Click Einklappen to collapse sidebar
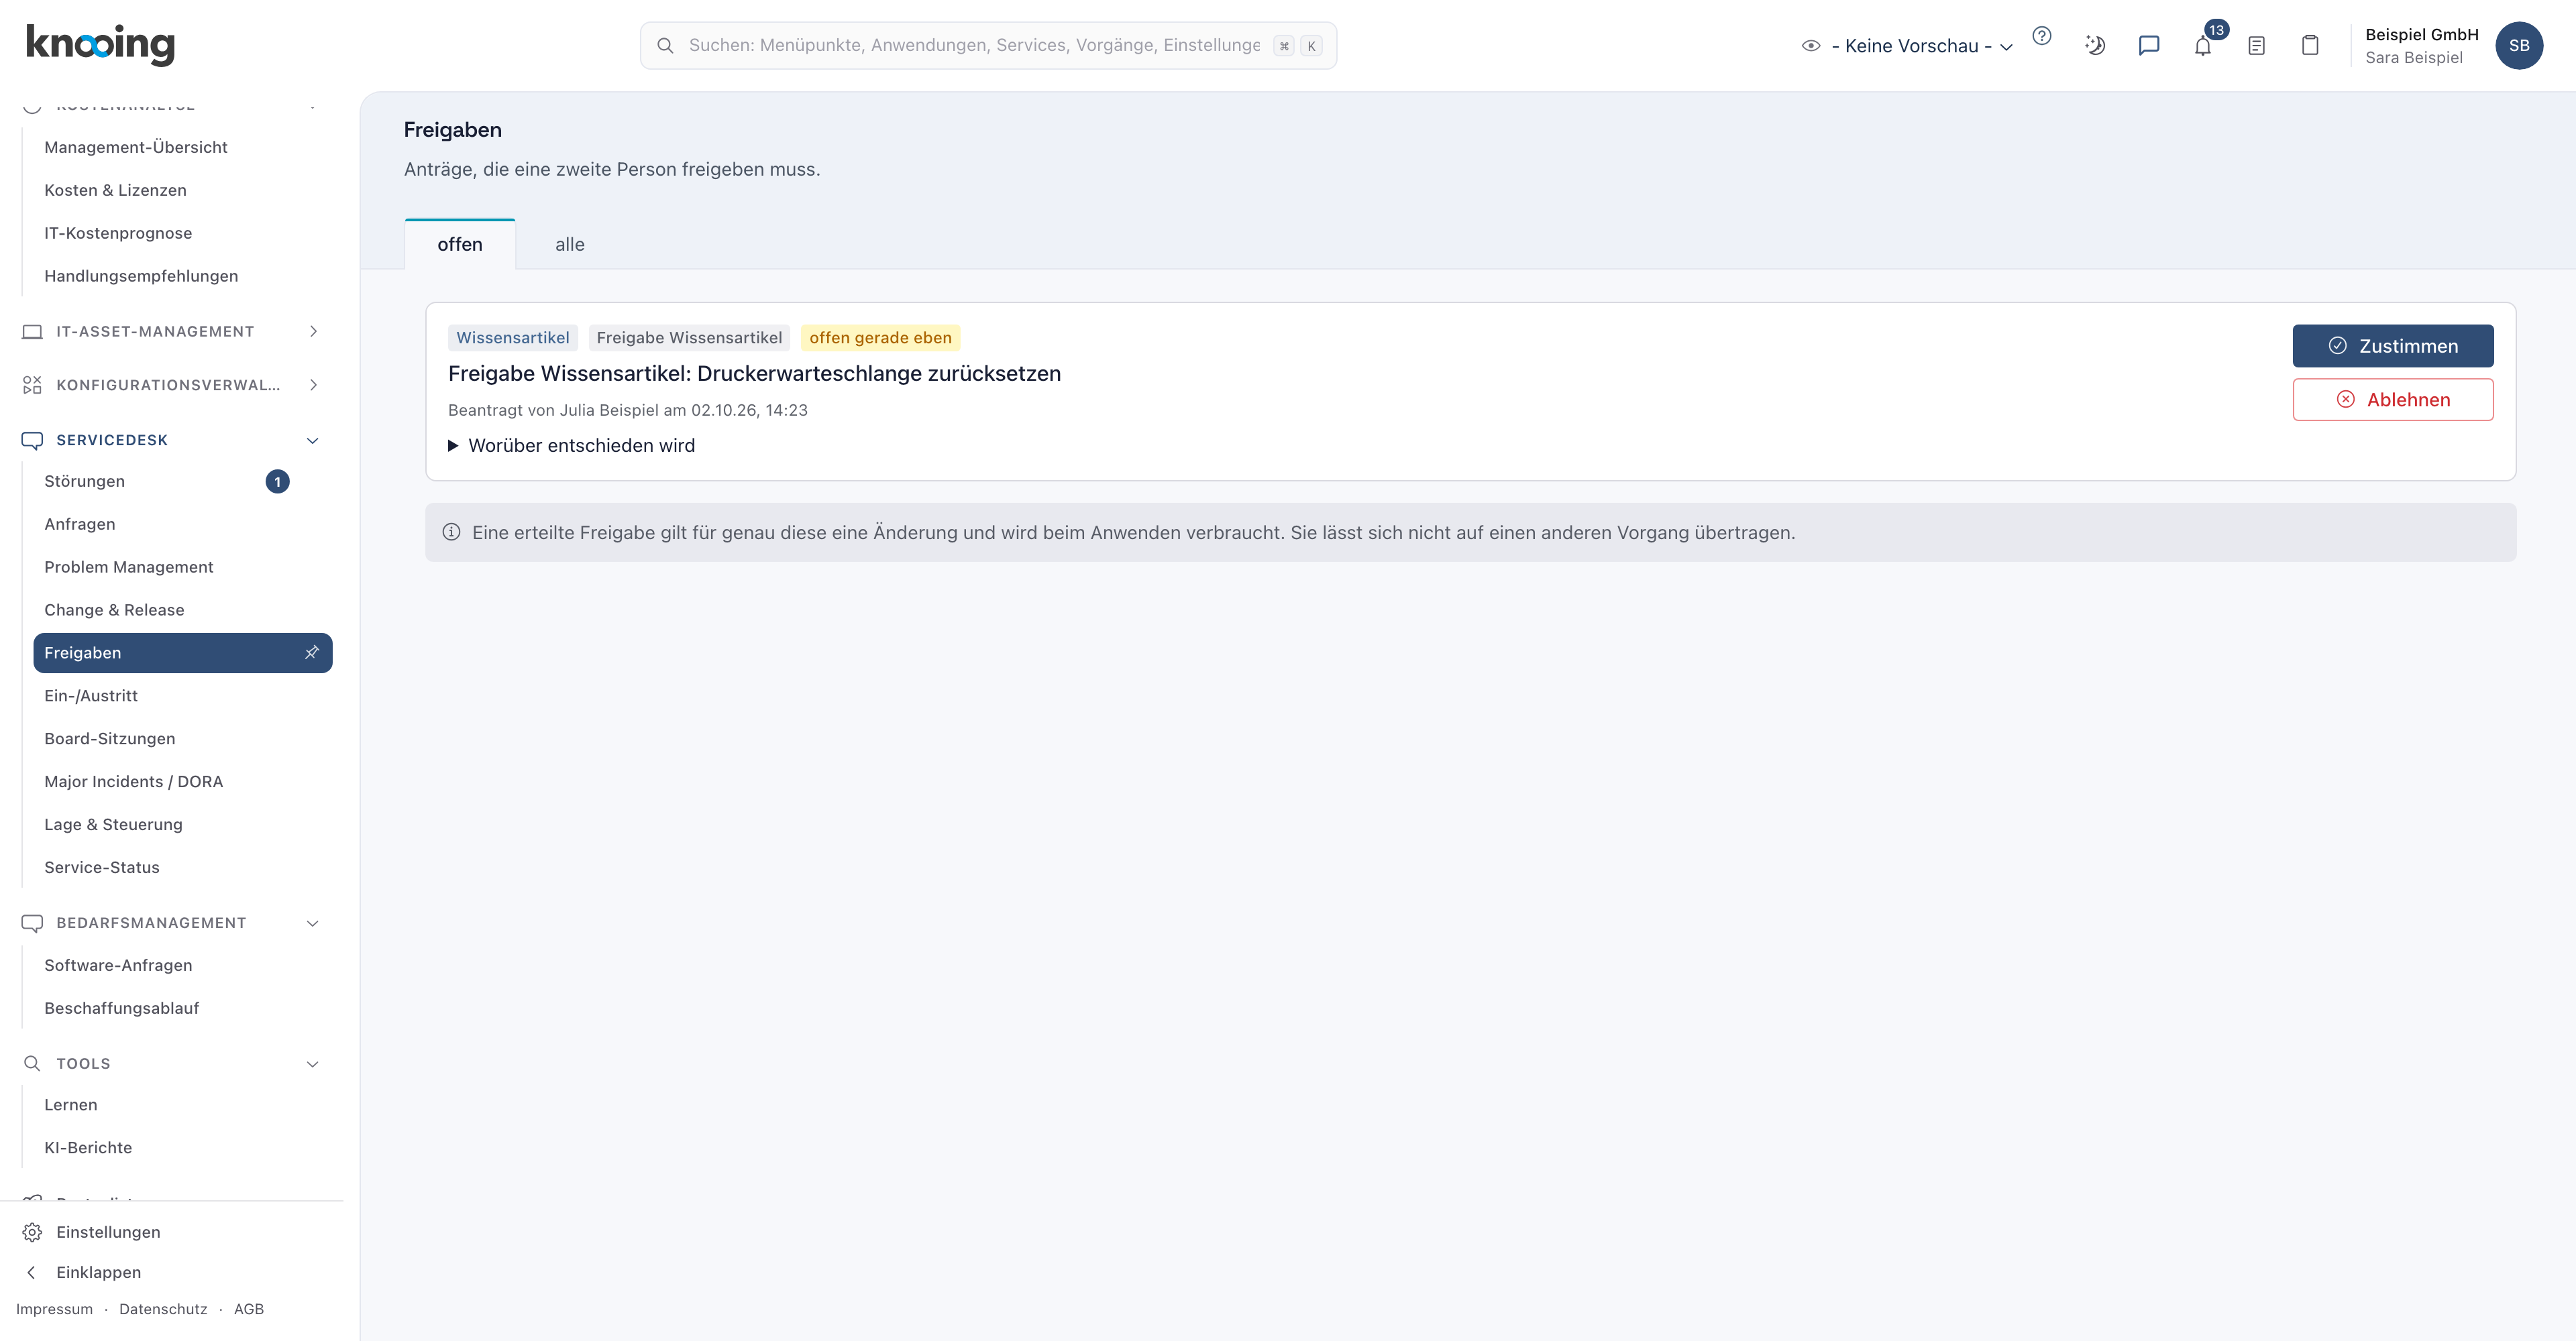2576x1341 pixels. pos(98,1273)
